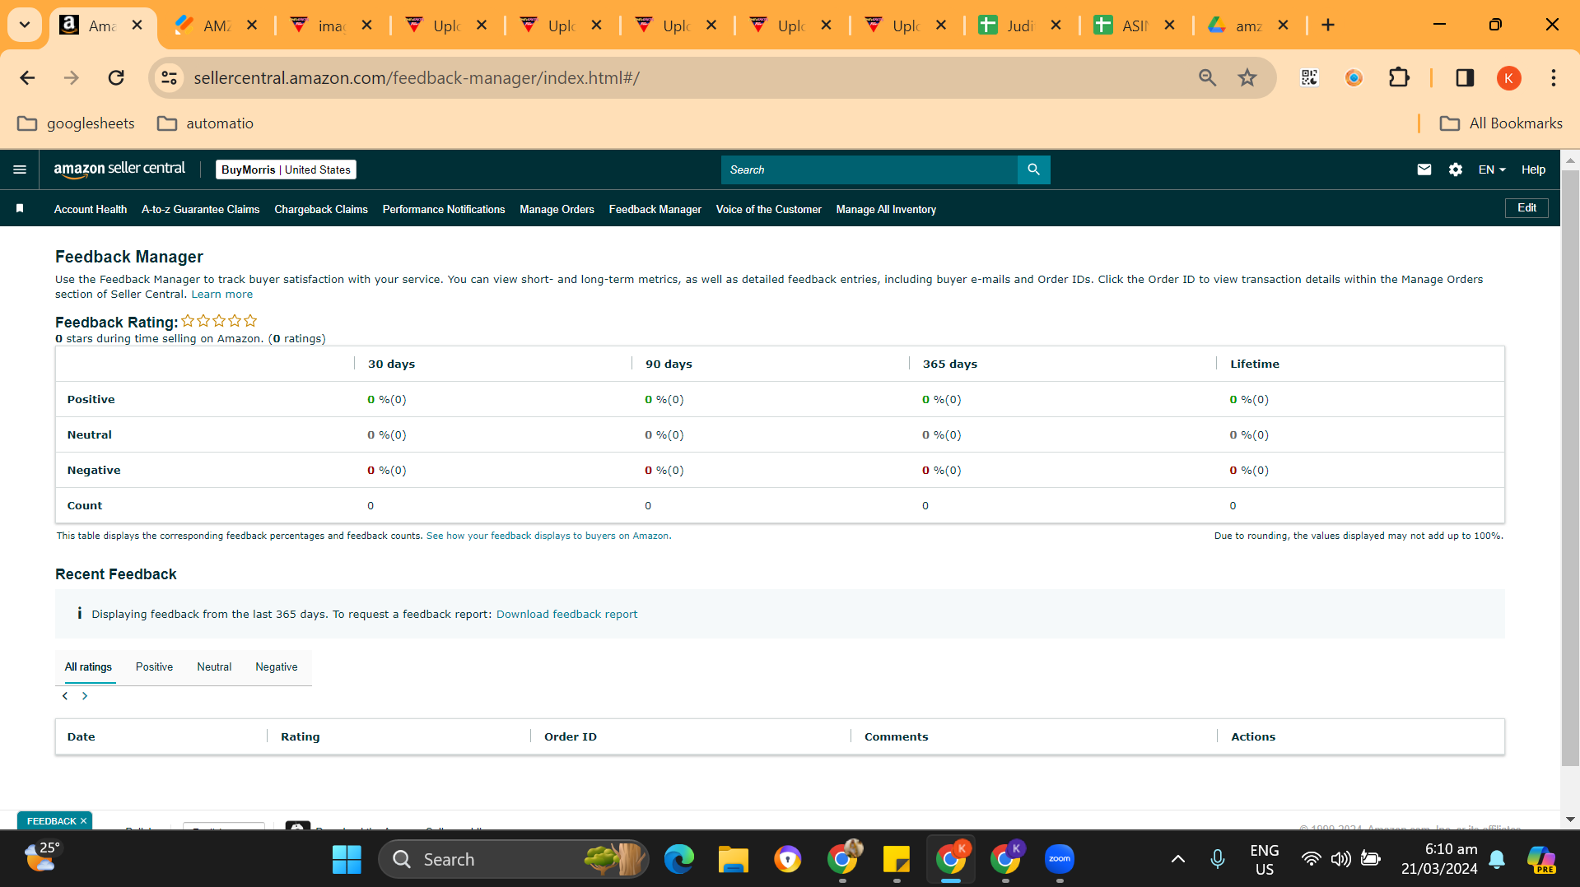The image size is (1580, 887).
Task: Click the Date column header
Action: (x=81, y=737)
